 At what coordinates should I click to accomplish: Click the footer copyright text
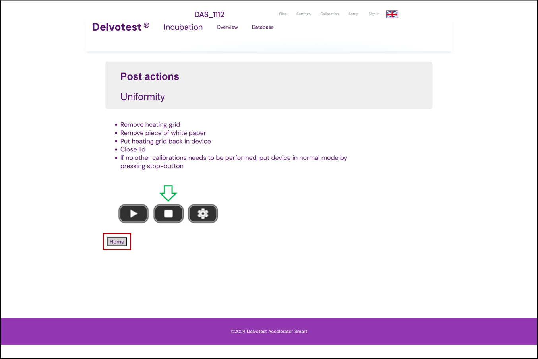(269, 332)
